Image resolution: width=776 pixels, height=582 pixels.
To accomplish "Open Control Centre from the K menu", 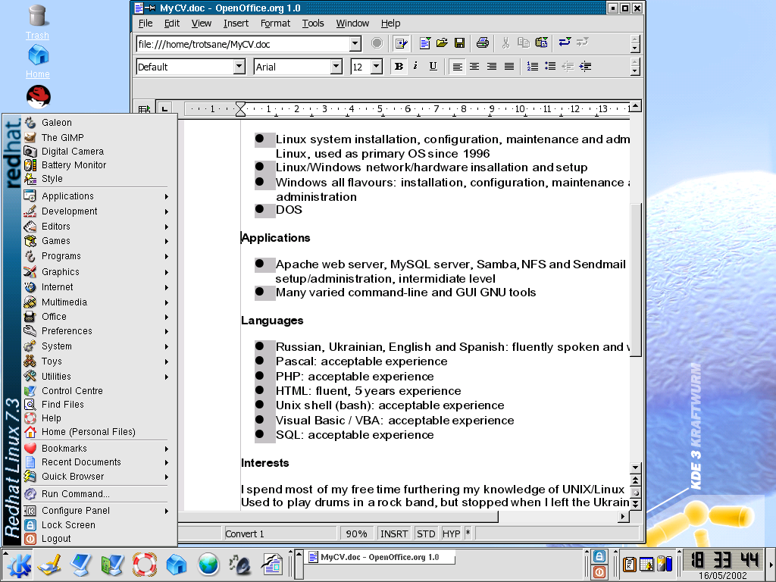I will [x=97, y=390].
